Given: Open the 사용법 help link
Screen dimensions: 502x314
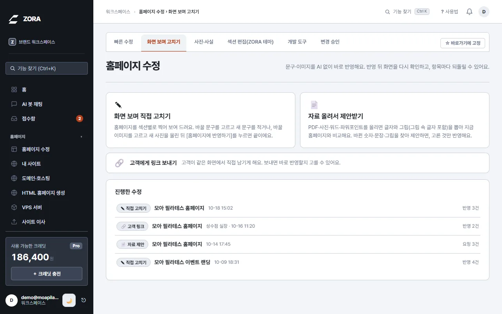Looking at the screenshot, I should point(449,12).
